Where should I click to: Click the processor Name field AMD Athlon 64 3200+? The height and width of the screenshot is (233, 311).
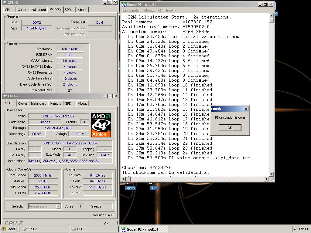[59, 116]
